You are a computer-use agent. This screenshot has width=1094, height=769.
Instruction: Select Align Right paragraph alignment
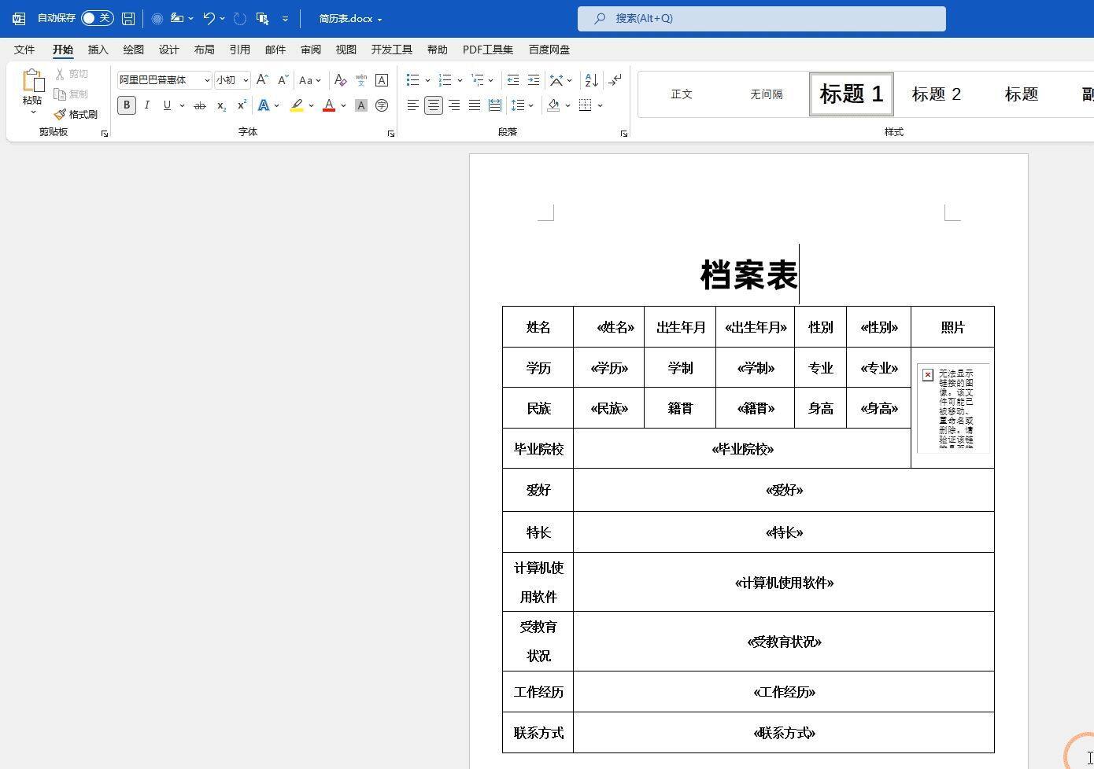[x=454, y=105]
